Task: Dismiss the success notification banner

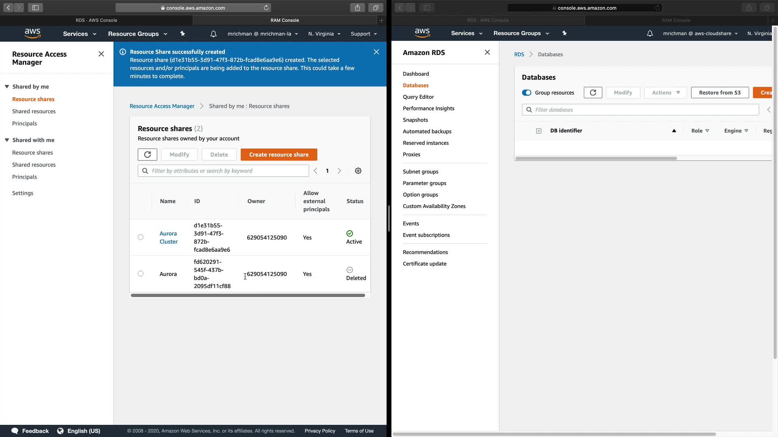Action: tap(376, 52)
